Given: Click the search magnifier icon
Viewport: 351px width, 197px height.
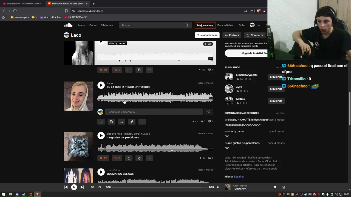Looking at the screenshot, I should pyautogui.click(x=186, y=25).
